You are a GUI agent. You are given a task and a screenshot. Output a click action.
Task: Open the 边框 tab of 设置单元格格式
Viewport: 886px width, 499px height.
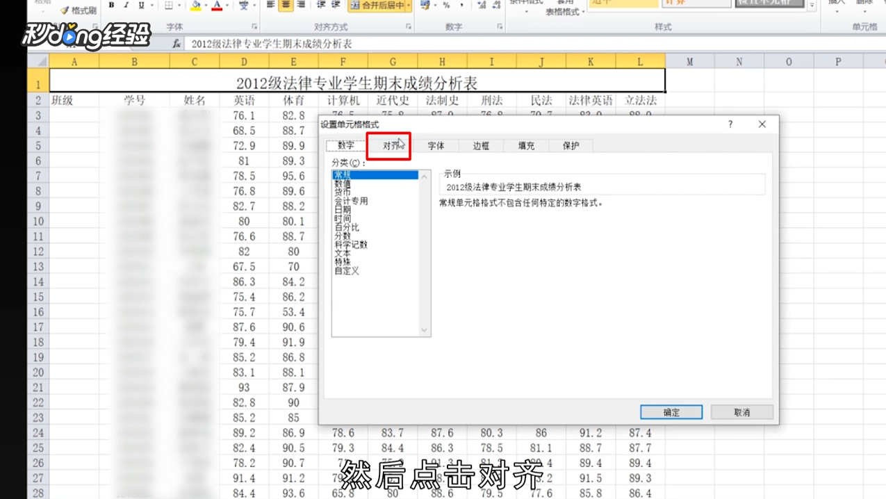(480, 145)
